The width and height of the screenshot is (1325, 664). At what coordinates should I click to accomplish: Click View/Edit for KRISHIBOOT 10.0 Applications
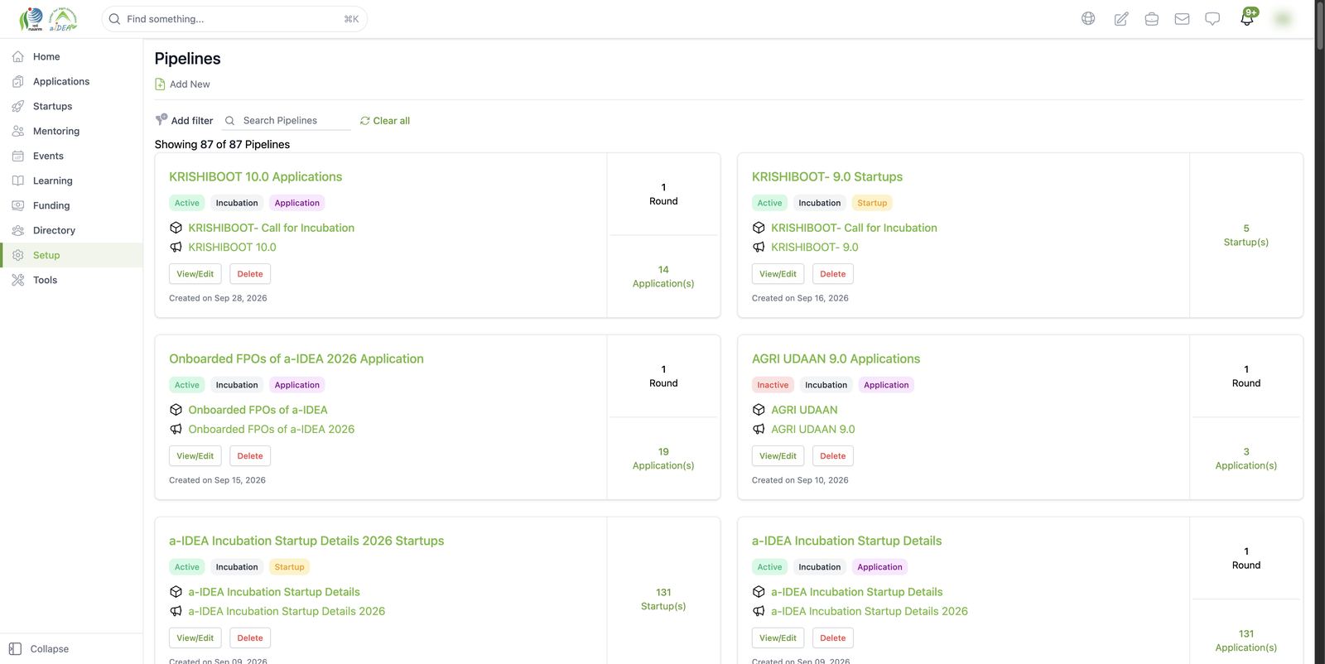195,274
